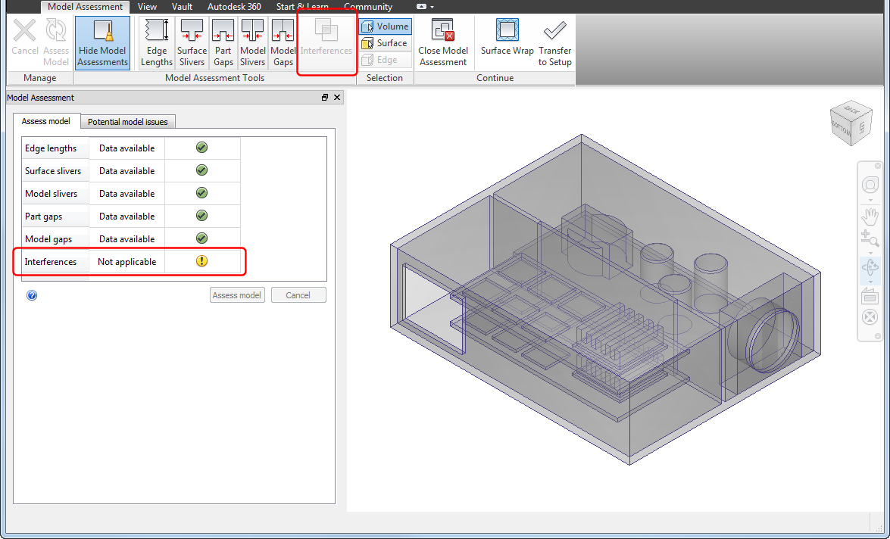Click the Part gaps green check
This screenshot has width=890, height=539.
pyautogui.click(x=201, y=216)
